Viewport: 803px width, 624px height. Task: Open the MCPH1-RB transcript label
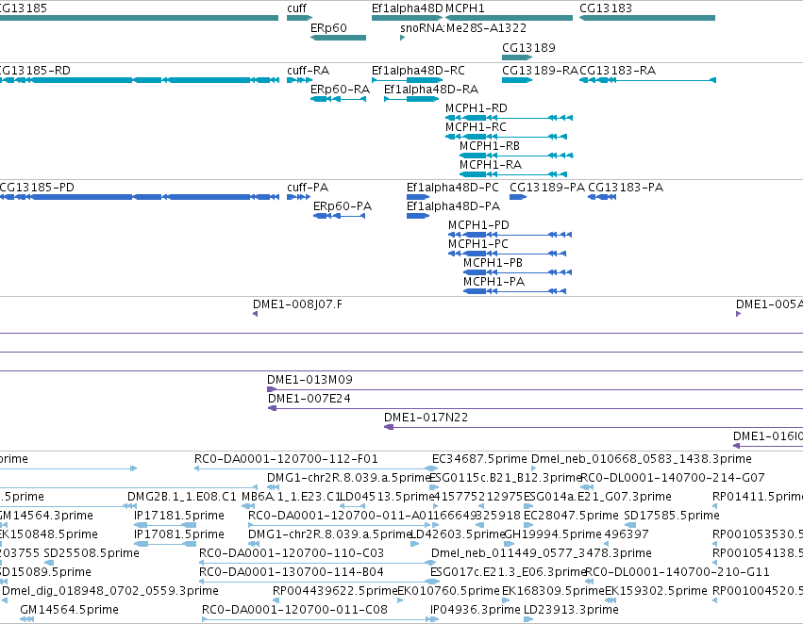click(490, 146)
